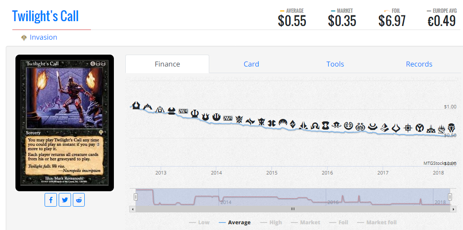Click the Gatecrash set icon on chart
Viewport: 463px width, 230px height.
148,107
